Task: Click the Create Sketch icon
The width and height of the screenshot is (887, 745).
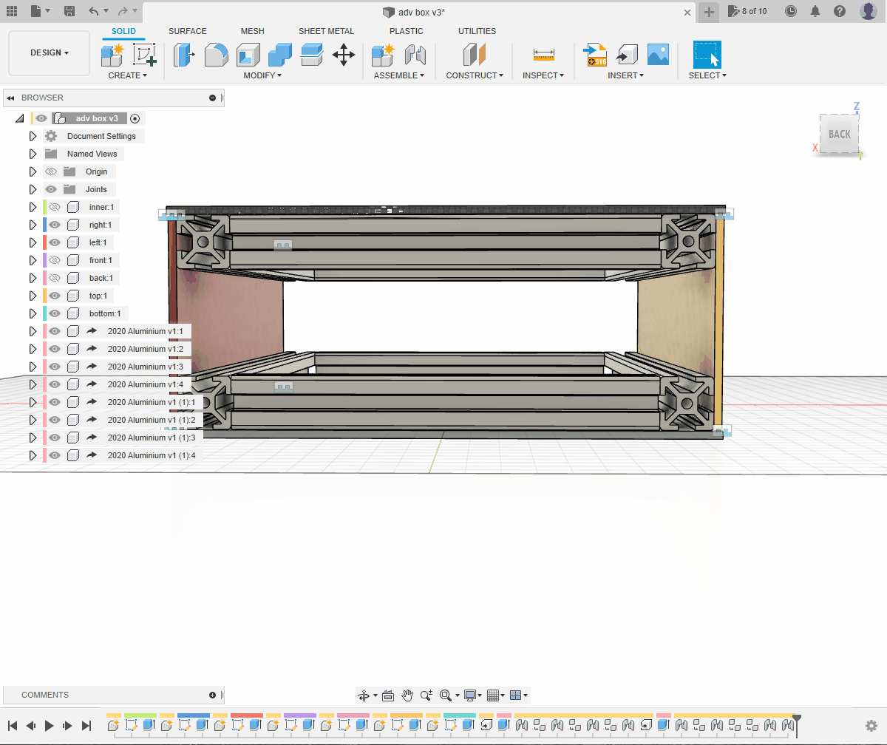Action: pyautogui.click(x=144, y=55)
